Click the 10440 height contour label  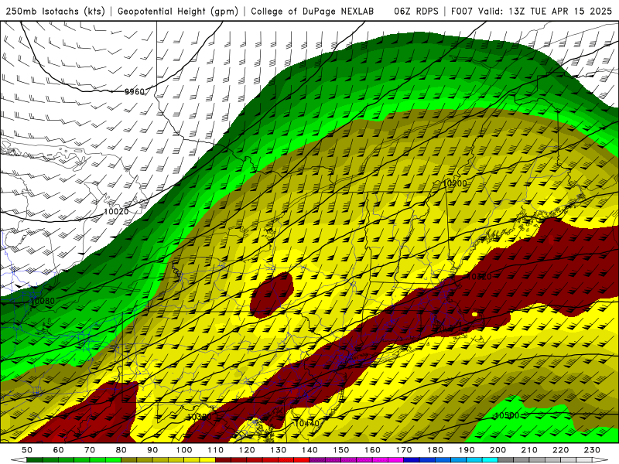coord(306,423)
